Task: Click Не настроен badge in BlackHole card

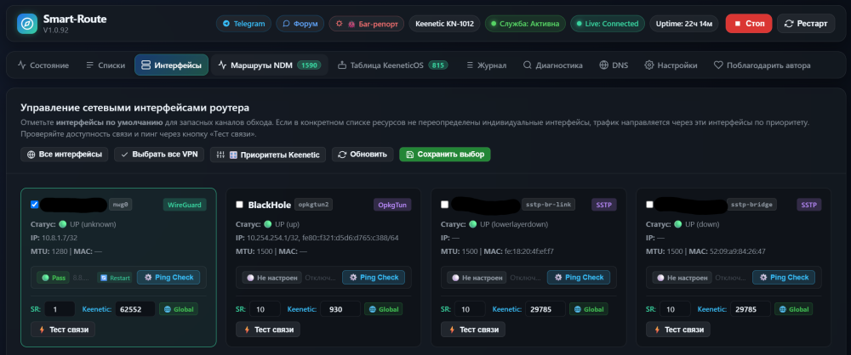Action: coord(272,278)
